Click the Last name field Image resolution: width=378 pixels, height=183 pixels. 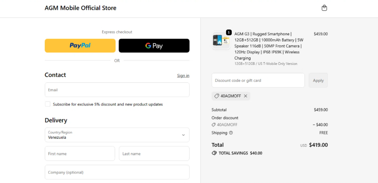(154, 153)
